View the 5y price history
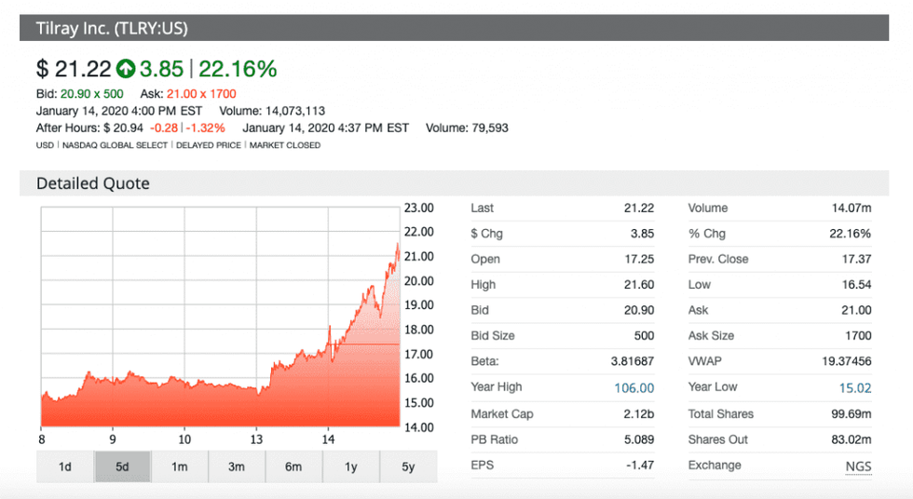Screen dimensions: 913x499 click(408, 467)
